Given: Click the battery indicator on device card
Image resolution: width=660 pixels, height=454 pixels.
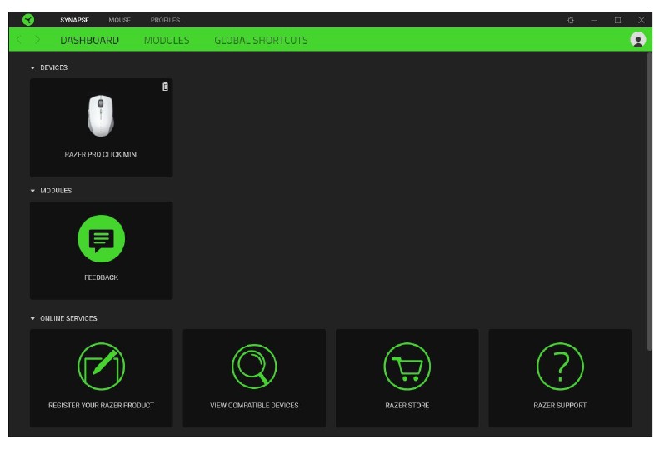Looking at the screenshot, I should tap(166, 87).
